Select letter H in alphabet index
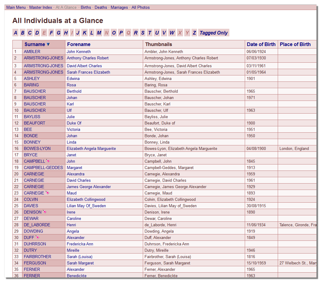The width and height of the screenshot is (321, 282). click(66, 33)
